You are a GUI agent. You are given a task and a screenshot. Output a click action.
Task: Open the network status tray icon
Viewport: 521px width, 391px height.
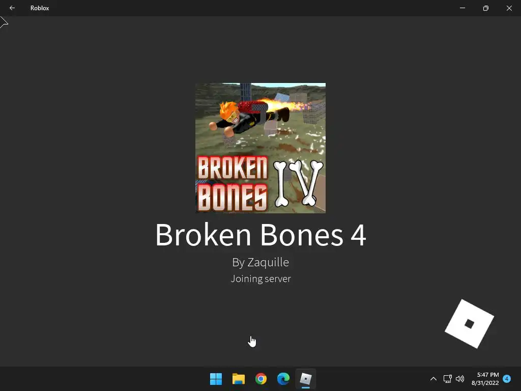point(448,379)
